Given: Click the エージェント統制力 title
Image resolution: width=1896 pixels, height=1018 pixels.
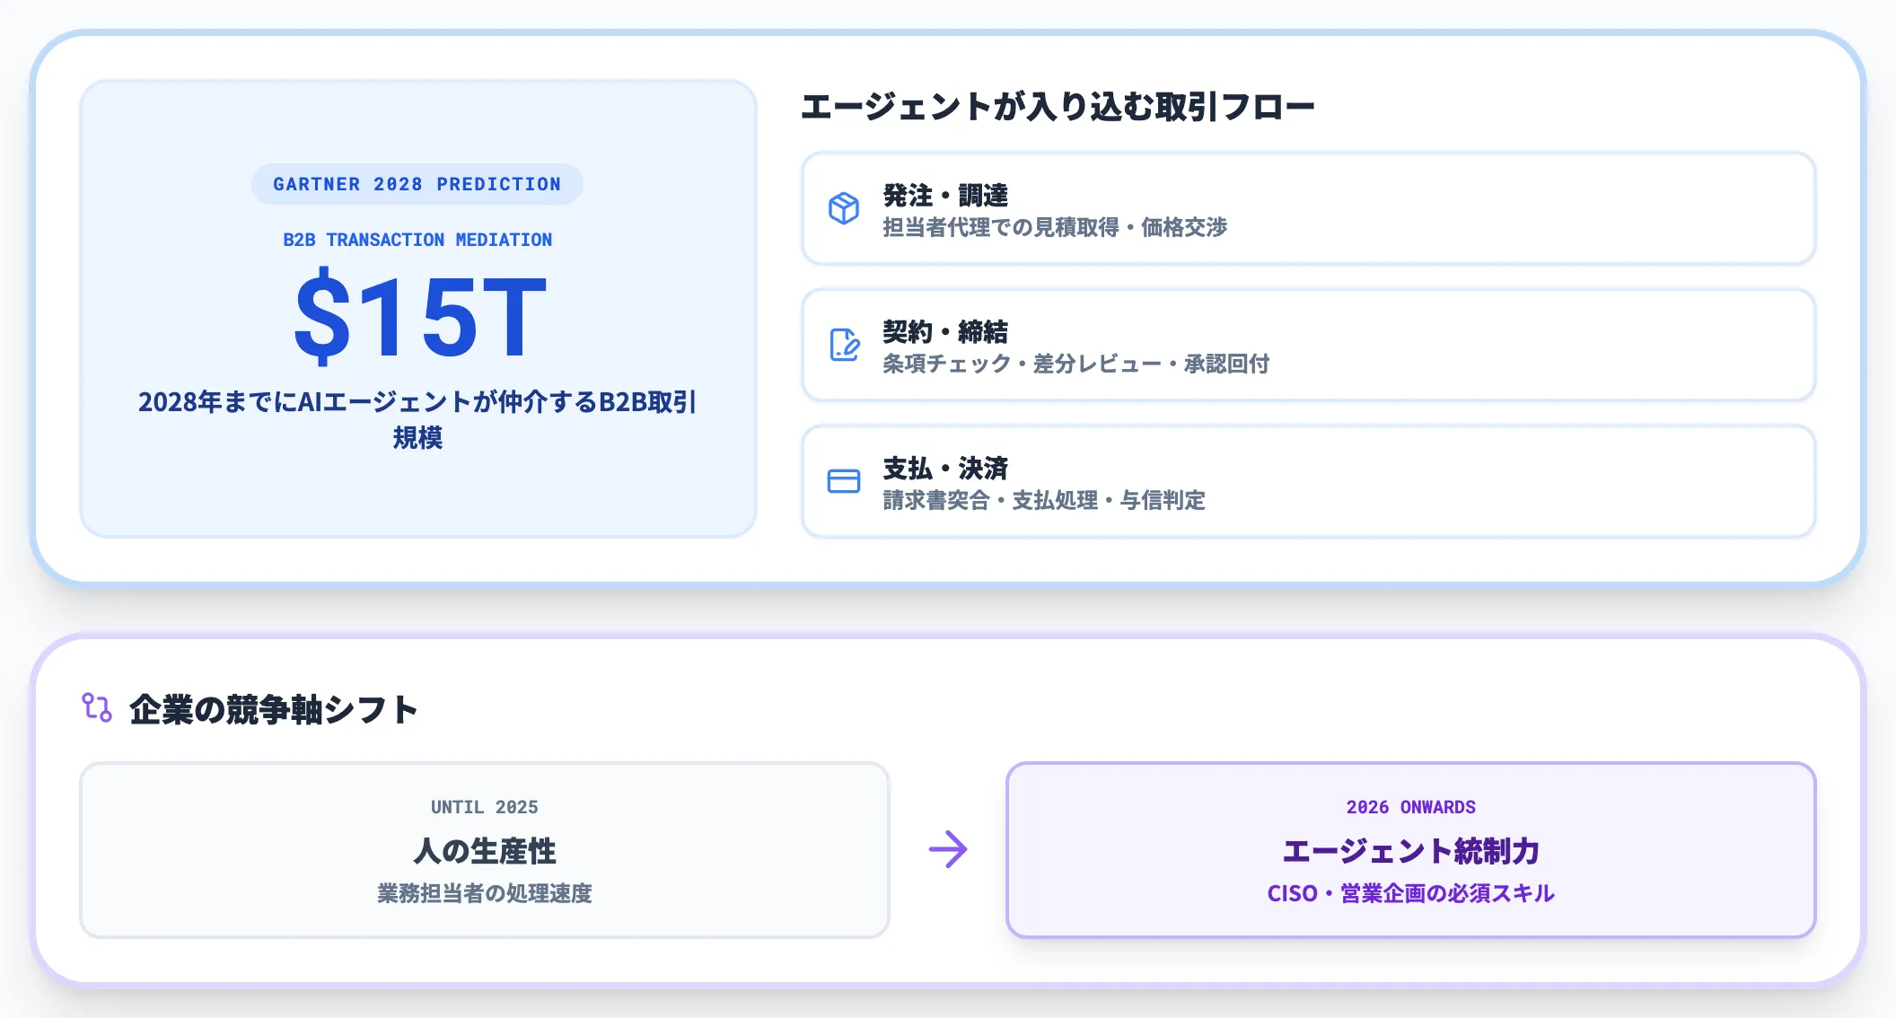Looking at the screenshot, I should click(1411, 851).
